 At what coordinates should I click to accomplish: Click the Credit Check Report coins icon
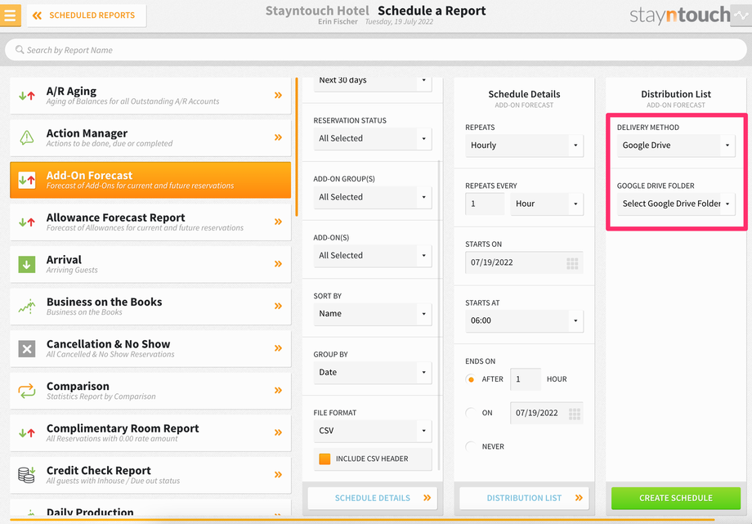(x=27, y=475)
